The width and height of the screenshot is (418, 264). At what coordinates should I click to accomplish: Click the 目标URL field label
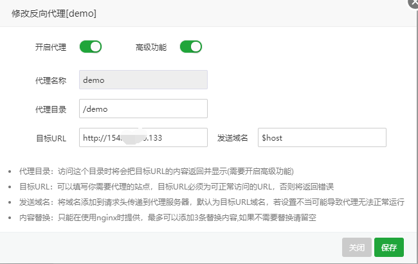pyautogui.click(x=51, y=138)
